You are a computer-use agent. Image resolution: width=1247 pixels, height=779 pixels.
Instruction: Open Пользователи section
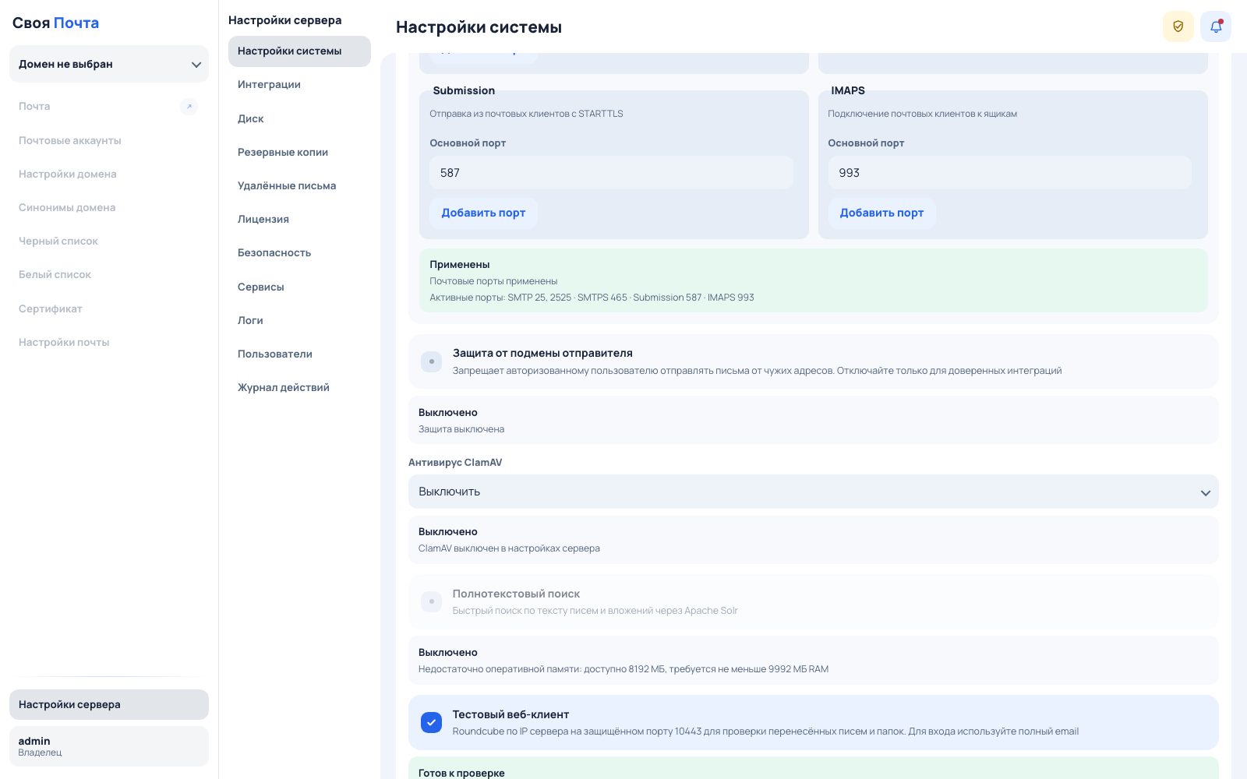[x=299, y=354]
